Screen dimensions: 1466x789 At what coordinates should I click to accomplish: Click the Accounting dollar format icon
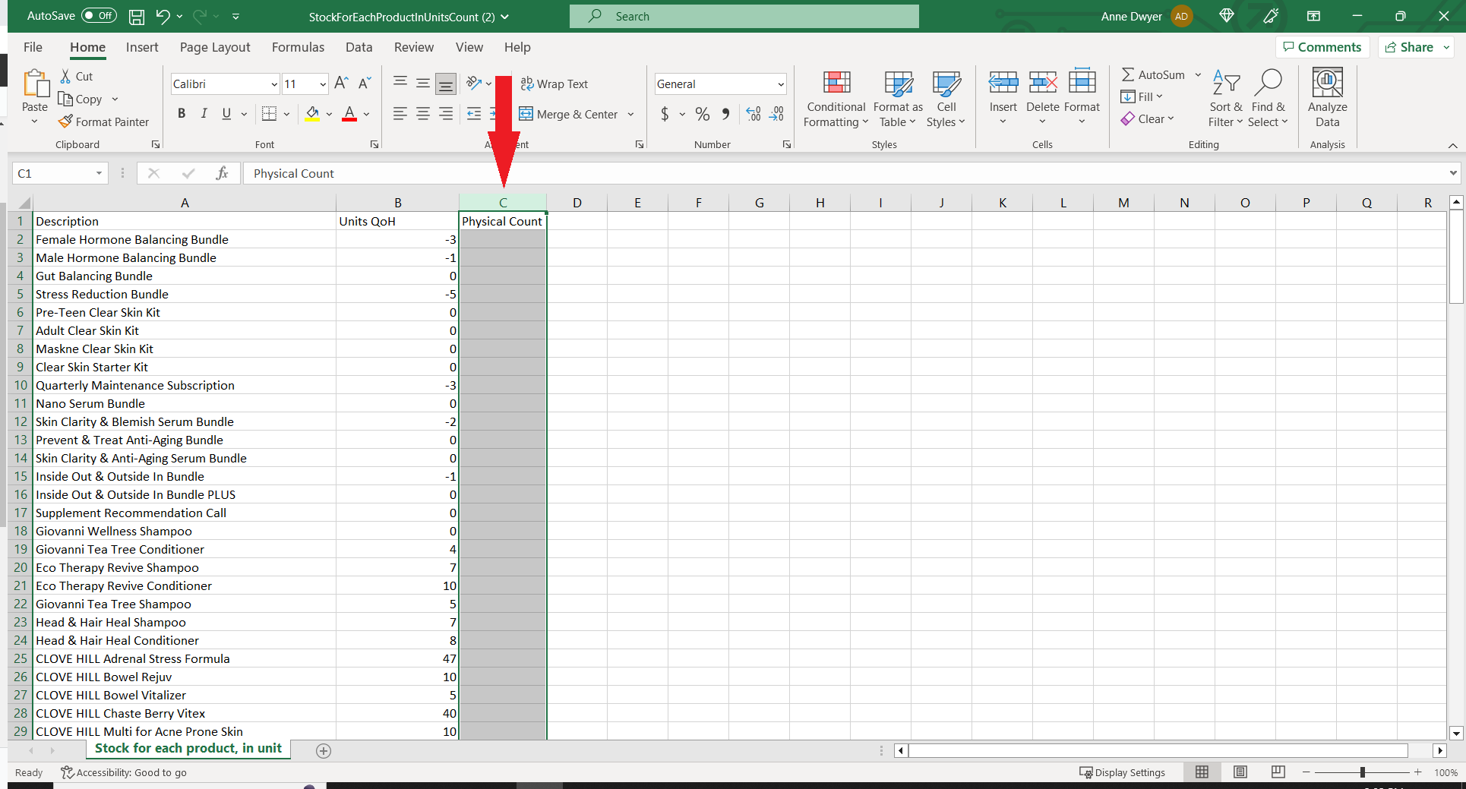tap(665, 114)
